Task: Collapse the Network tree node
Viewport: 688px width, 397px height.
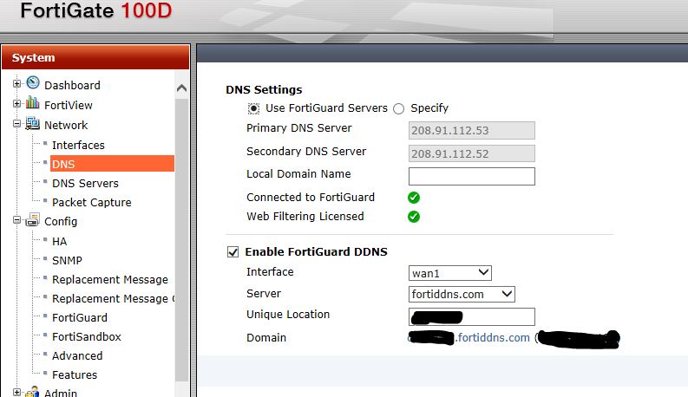Action: coord(17,125)
